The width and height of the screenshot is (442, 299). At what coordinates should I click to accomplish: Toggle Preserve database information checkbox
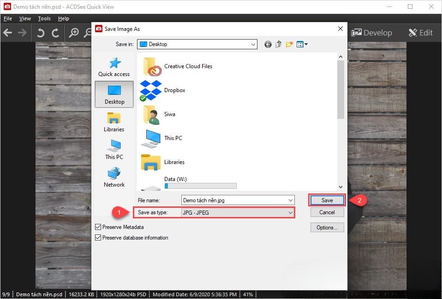[x=98, y=238]
